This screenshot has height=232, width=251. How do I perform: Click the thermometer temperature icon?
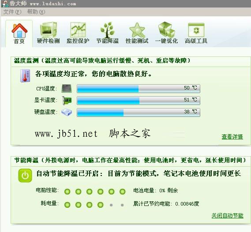click(x=25, y=76)
